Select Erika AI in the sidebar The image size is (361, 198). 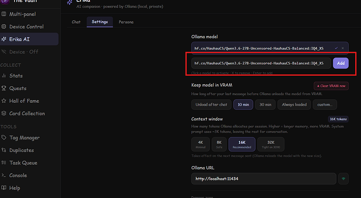coord(29,39)
